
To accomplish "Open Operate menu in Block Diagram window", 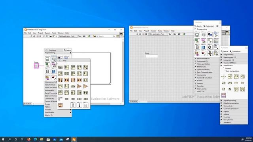I will pos(47,33).
